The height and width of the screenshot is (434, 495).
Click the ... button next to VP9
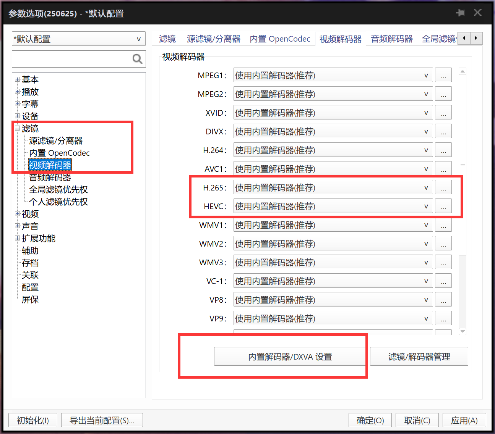(x=443, y=318)
